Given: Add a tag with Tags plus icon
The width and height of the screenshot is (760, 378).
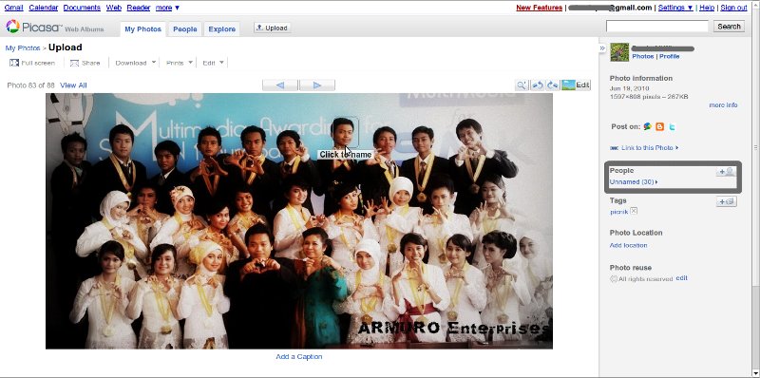Looking at the screenshot, I should (726, 201).
